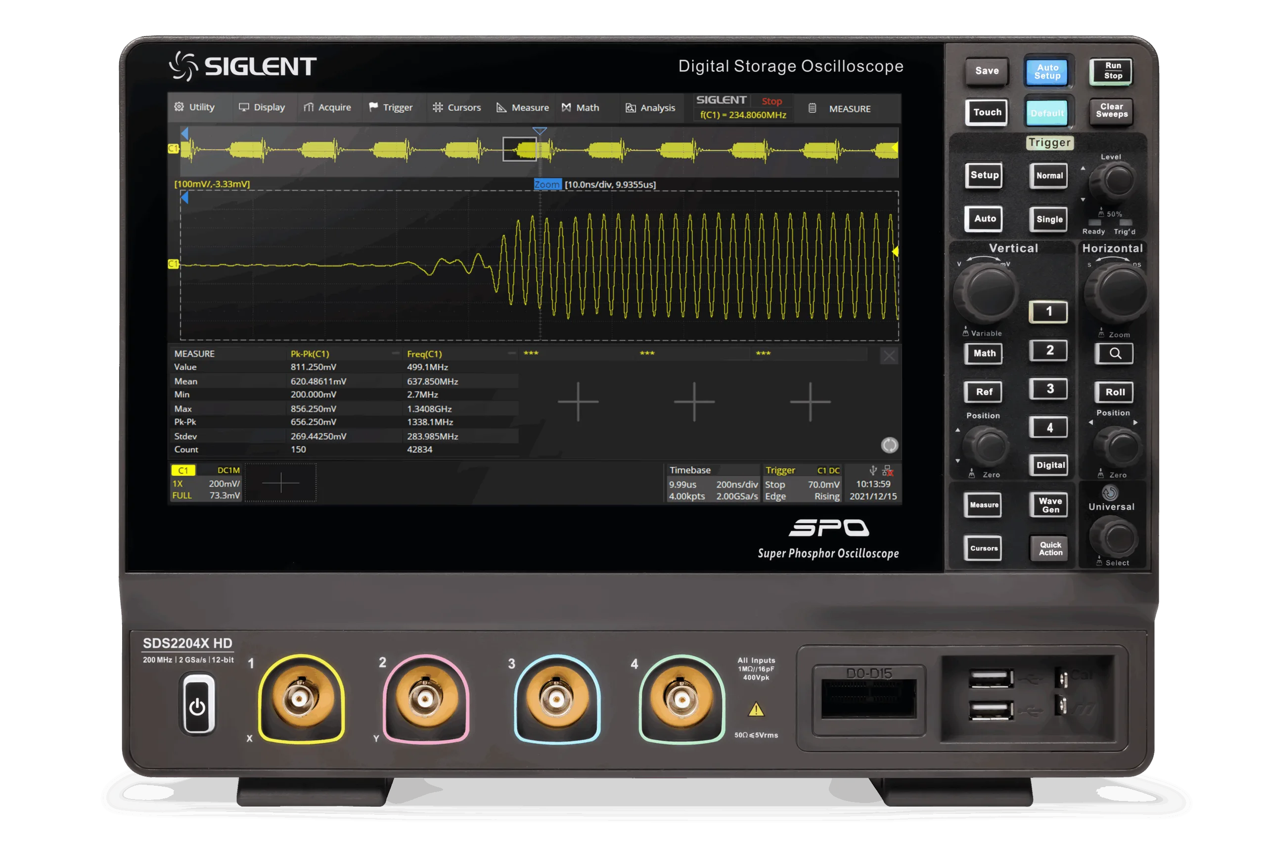Open the Acquire menu
Viewport: 1266px width, 844px height.
tap(328, 107)
